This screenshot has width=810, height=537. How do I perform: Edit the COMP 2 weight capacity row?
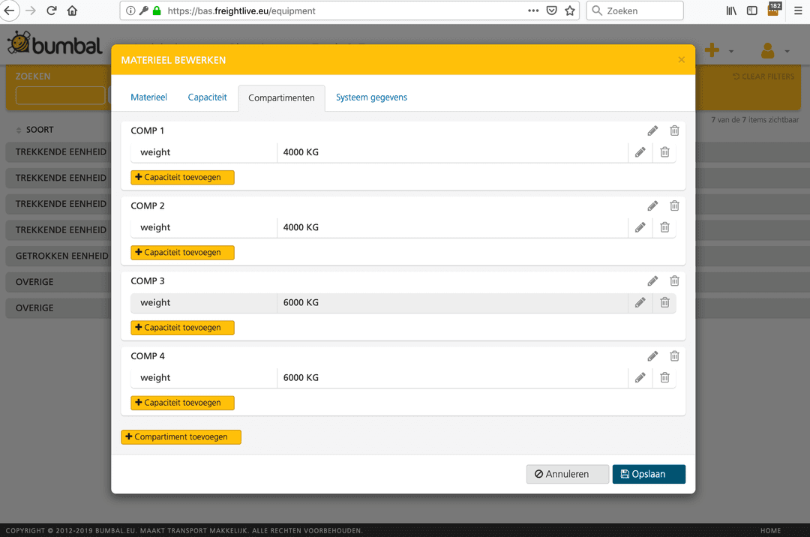click(640, 227)
